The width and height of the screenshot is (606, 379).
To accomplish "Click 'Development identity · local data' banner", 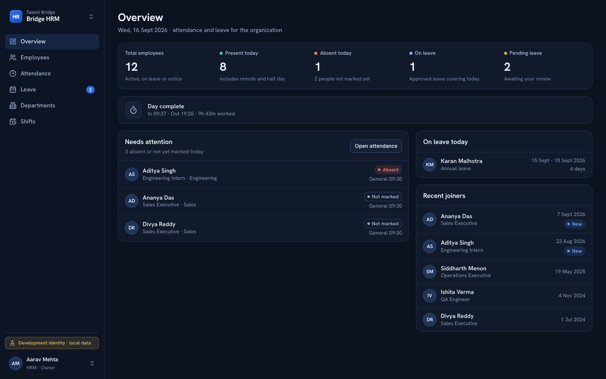I will (52, 343).
